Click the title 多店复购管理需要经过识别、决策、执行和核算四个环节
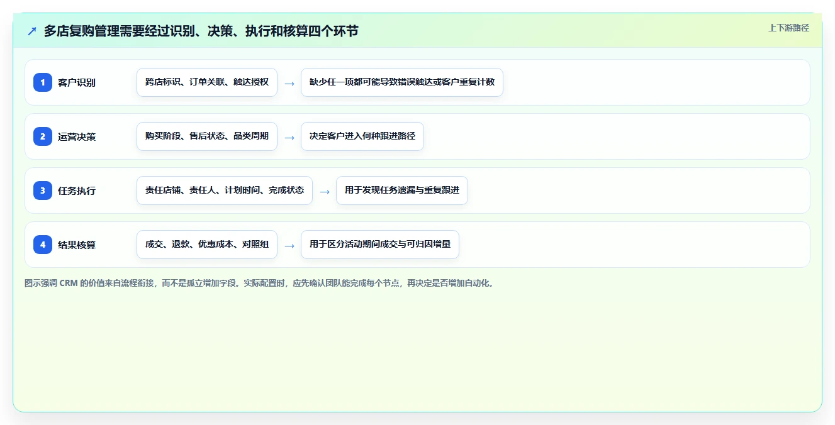 tap(201, 31)
